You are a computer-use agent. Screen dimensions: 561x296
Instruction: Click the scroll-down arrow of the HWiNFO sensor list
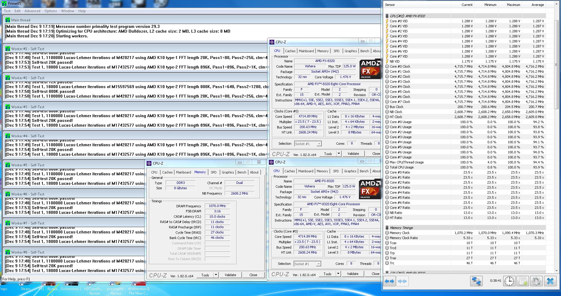tap(557, 270)
